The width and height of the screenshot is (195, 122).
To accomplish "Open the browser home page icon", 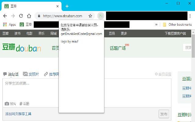I will [x=29, y=16].
